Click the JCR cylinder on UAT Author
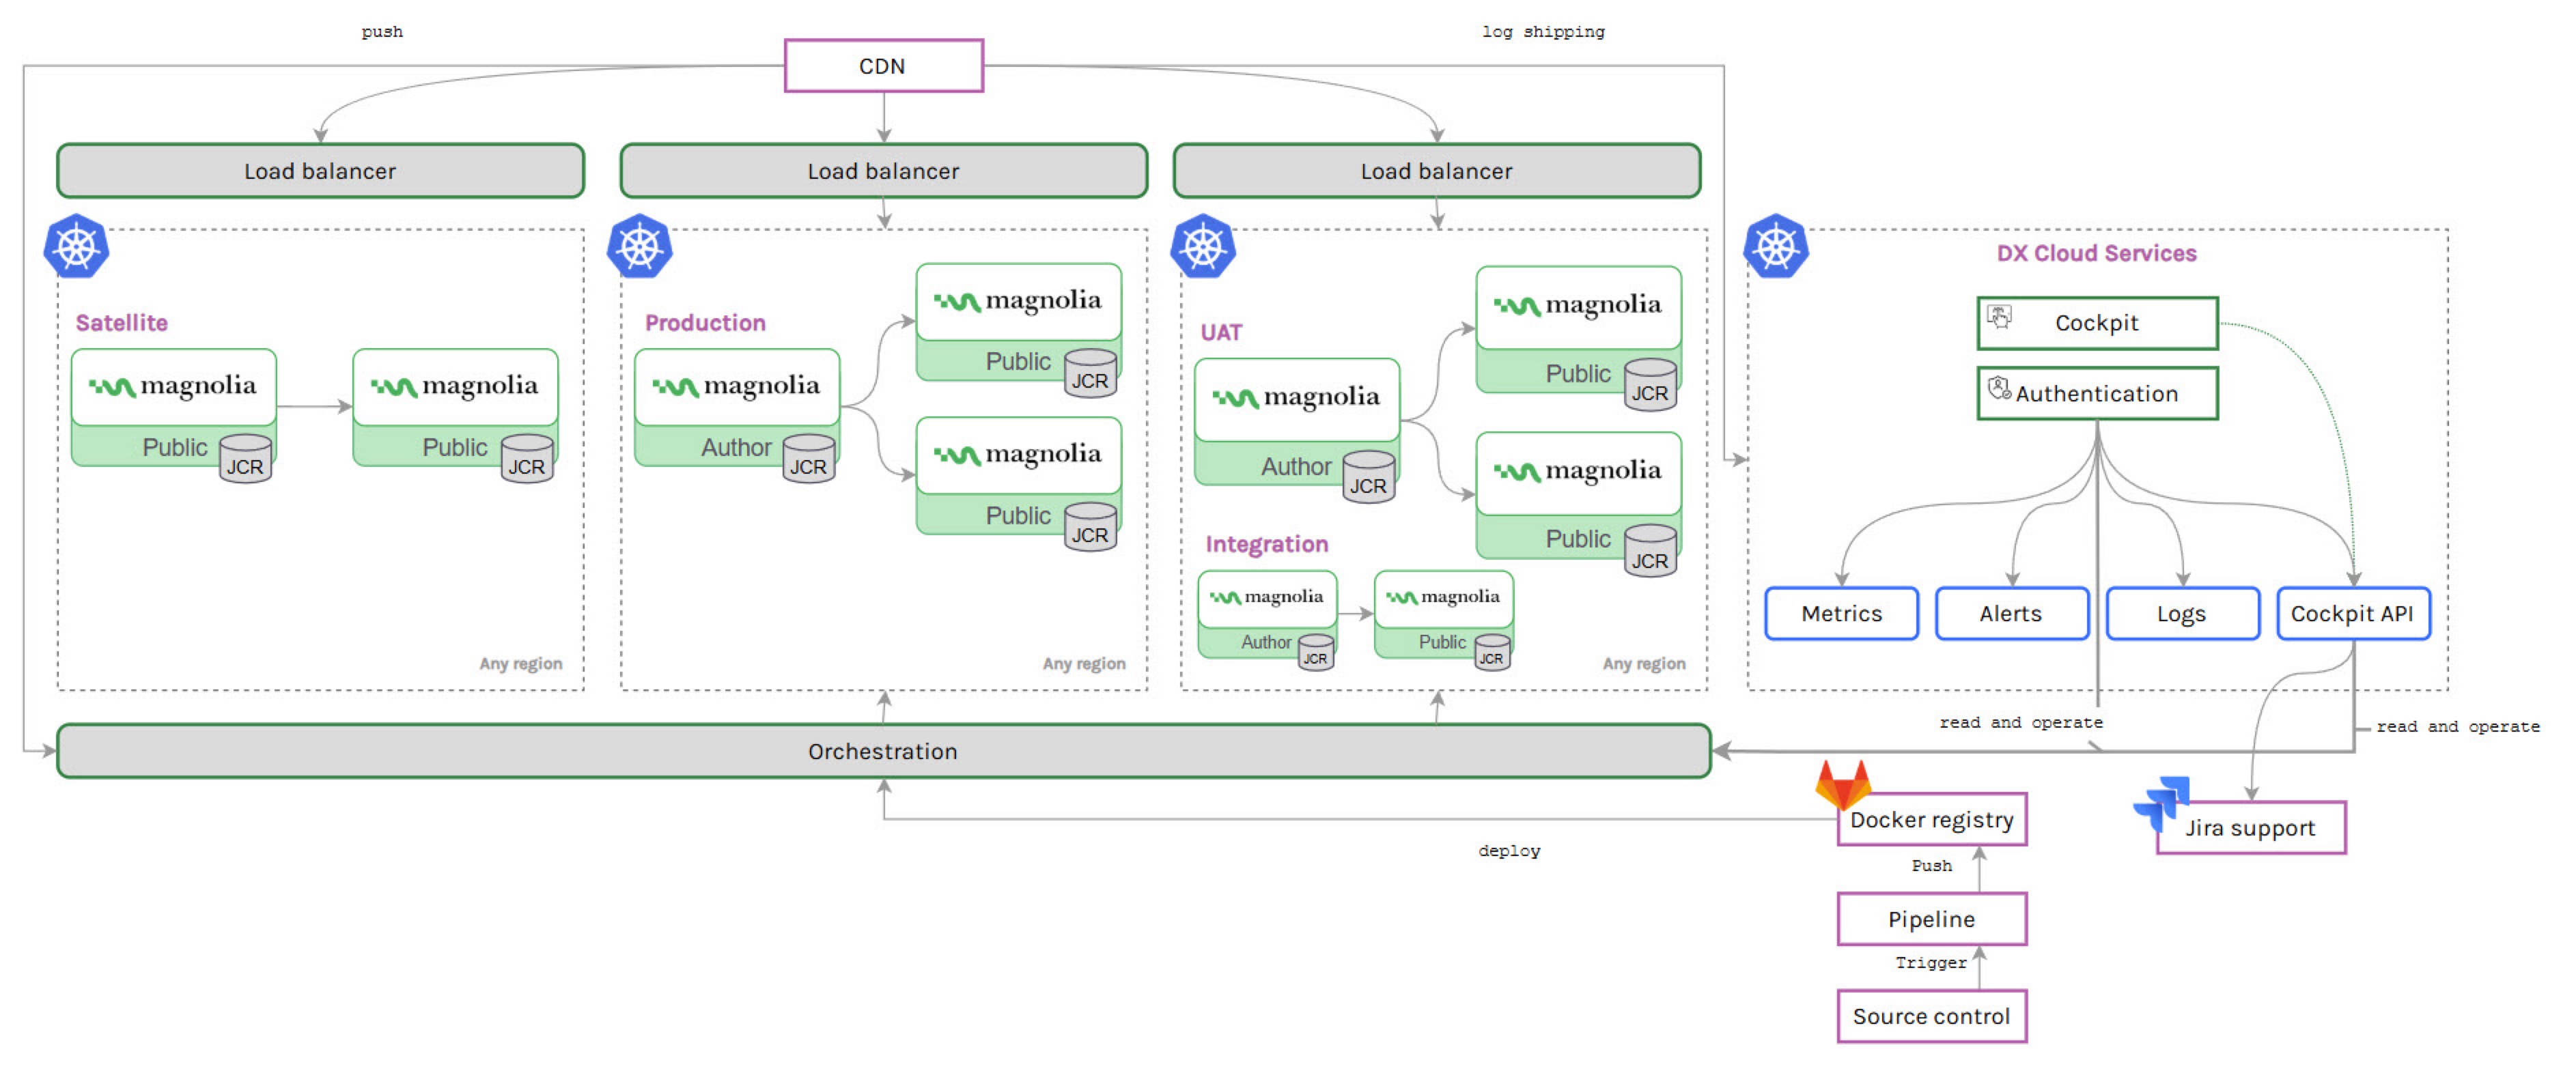Image resolution: width=2576 pixels, height=1069 pixels. tap(1368, 477)
